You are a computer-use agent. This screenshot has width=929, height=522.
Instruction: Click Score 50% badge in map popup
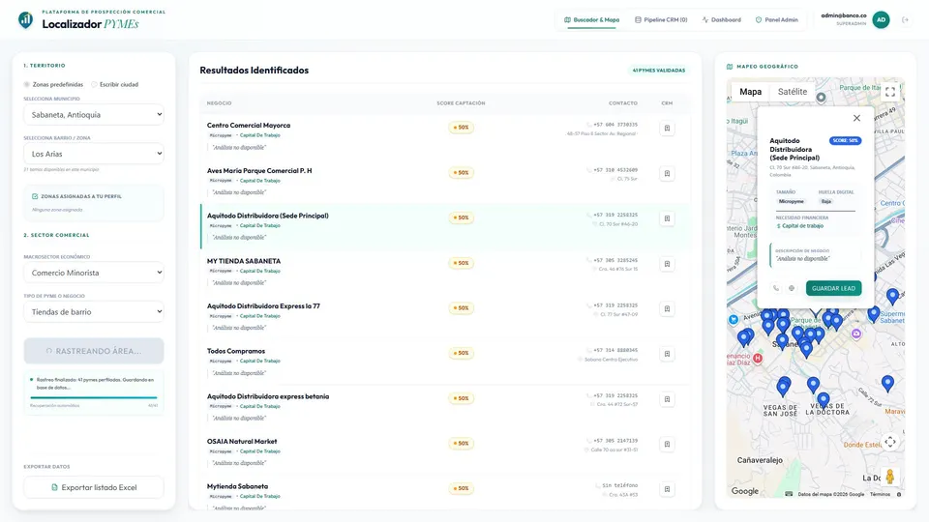846,141
